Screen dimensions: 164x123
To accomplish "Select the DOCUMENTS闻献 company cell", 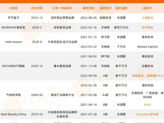I will [13, 66].
